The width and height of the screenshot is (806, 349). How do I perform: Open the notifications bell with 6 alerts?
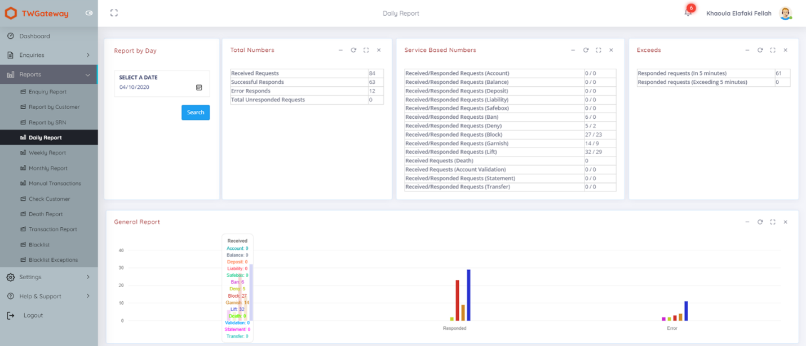click(x=687, y=12)
